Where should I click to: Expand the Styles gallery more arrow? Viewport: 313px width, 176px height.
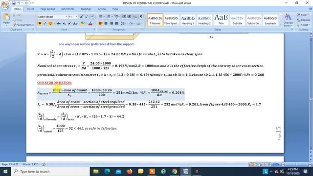(281, 24)
